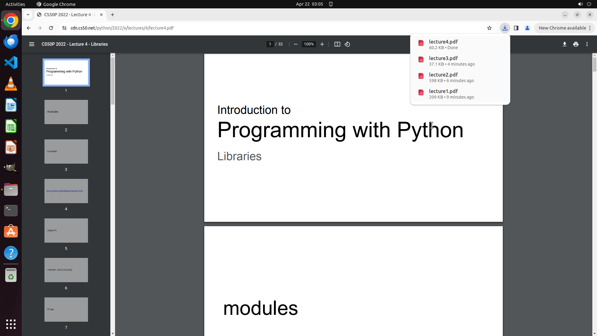Image resolution: width=597 pixels, height=336 pixels.
Task: Select the page 3 'random' thumbnail
Action: [66, 152]
